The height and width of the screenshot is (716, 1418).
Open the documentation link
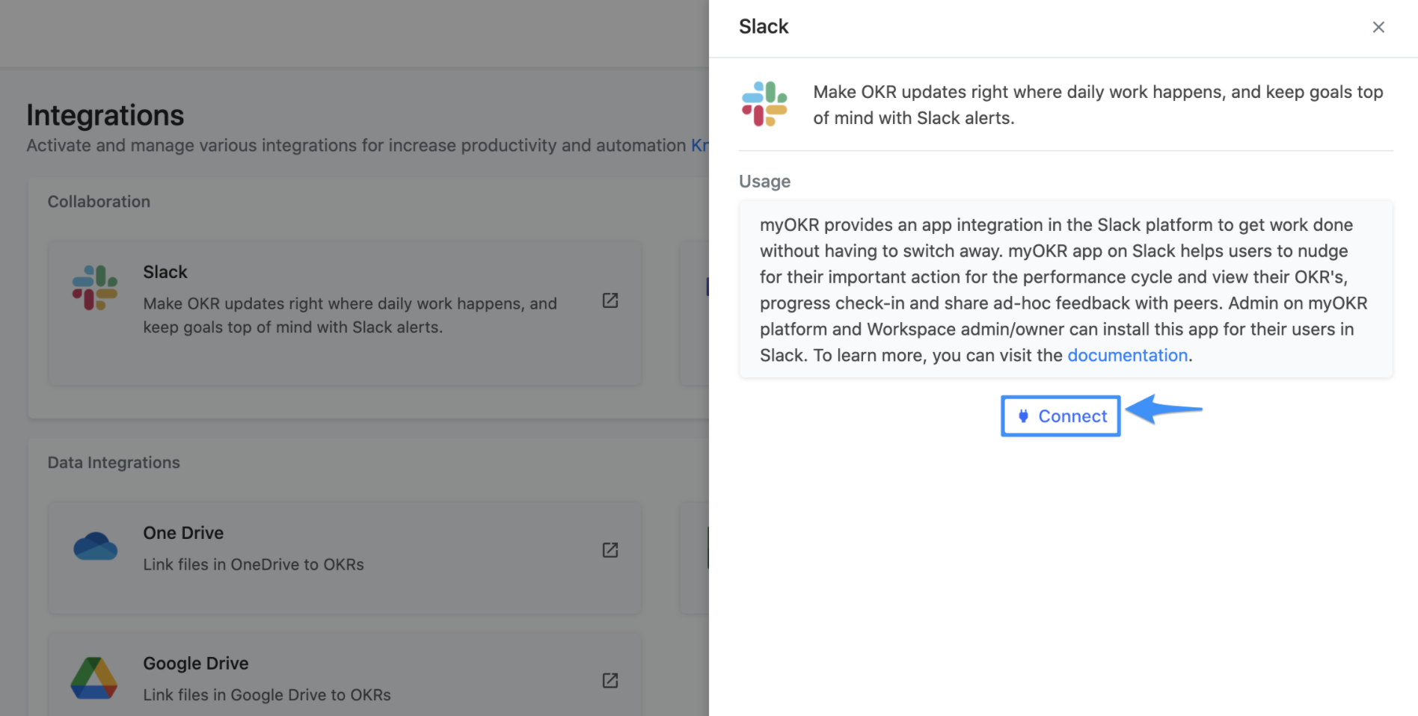coord(1127,355)
